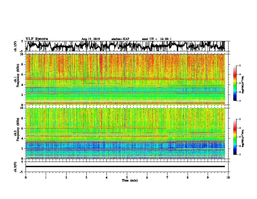
Task: Select the "start UT = 16:20: 1" text
Action: (x=157, y=39)
